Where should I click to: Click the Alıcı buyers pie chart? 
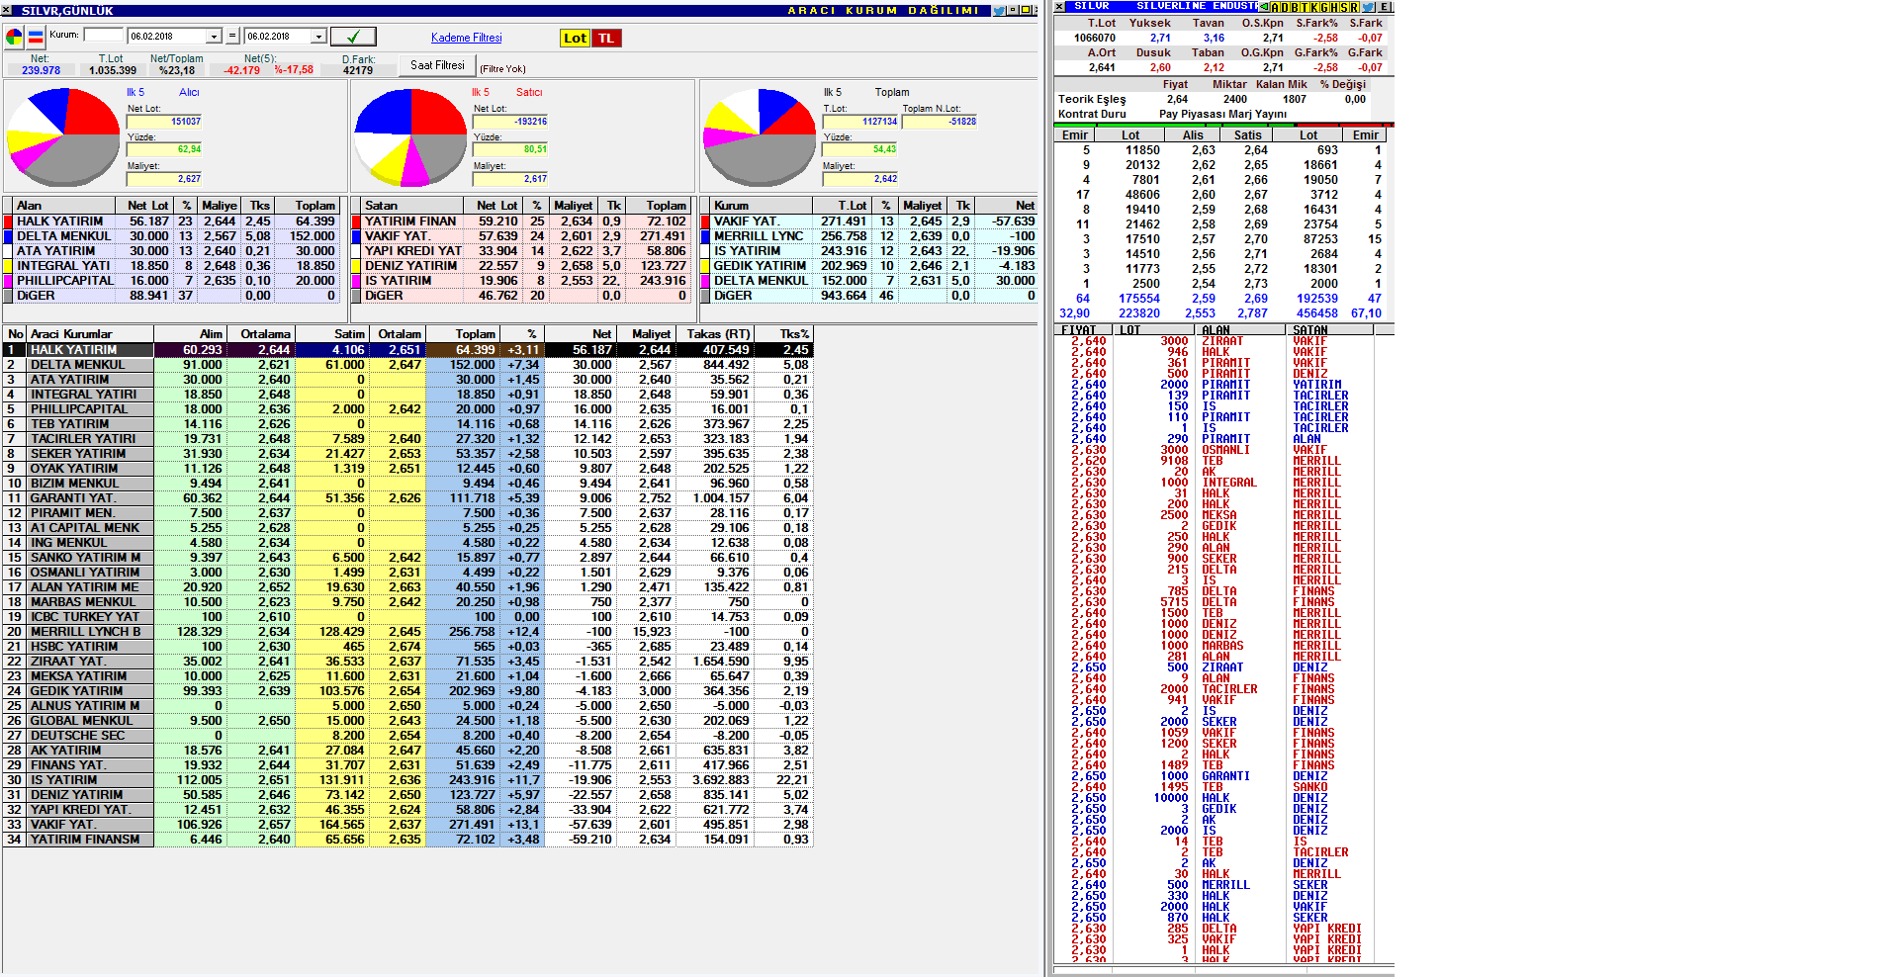(x=64, y=136)
